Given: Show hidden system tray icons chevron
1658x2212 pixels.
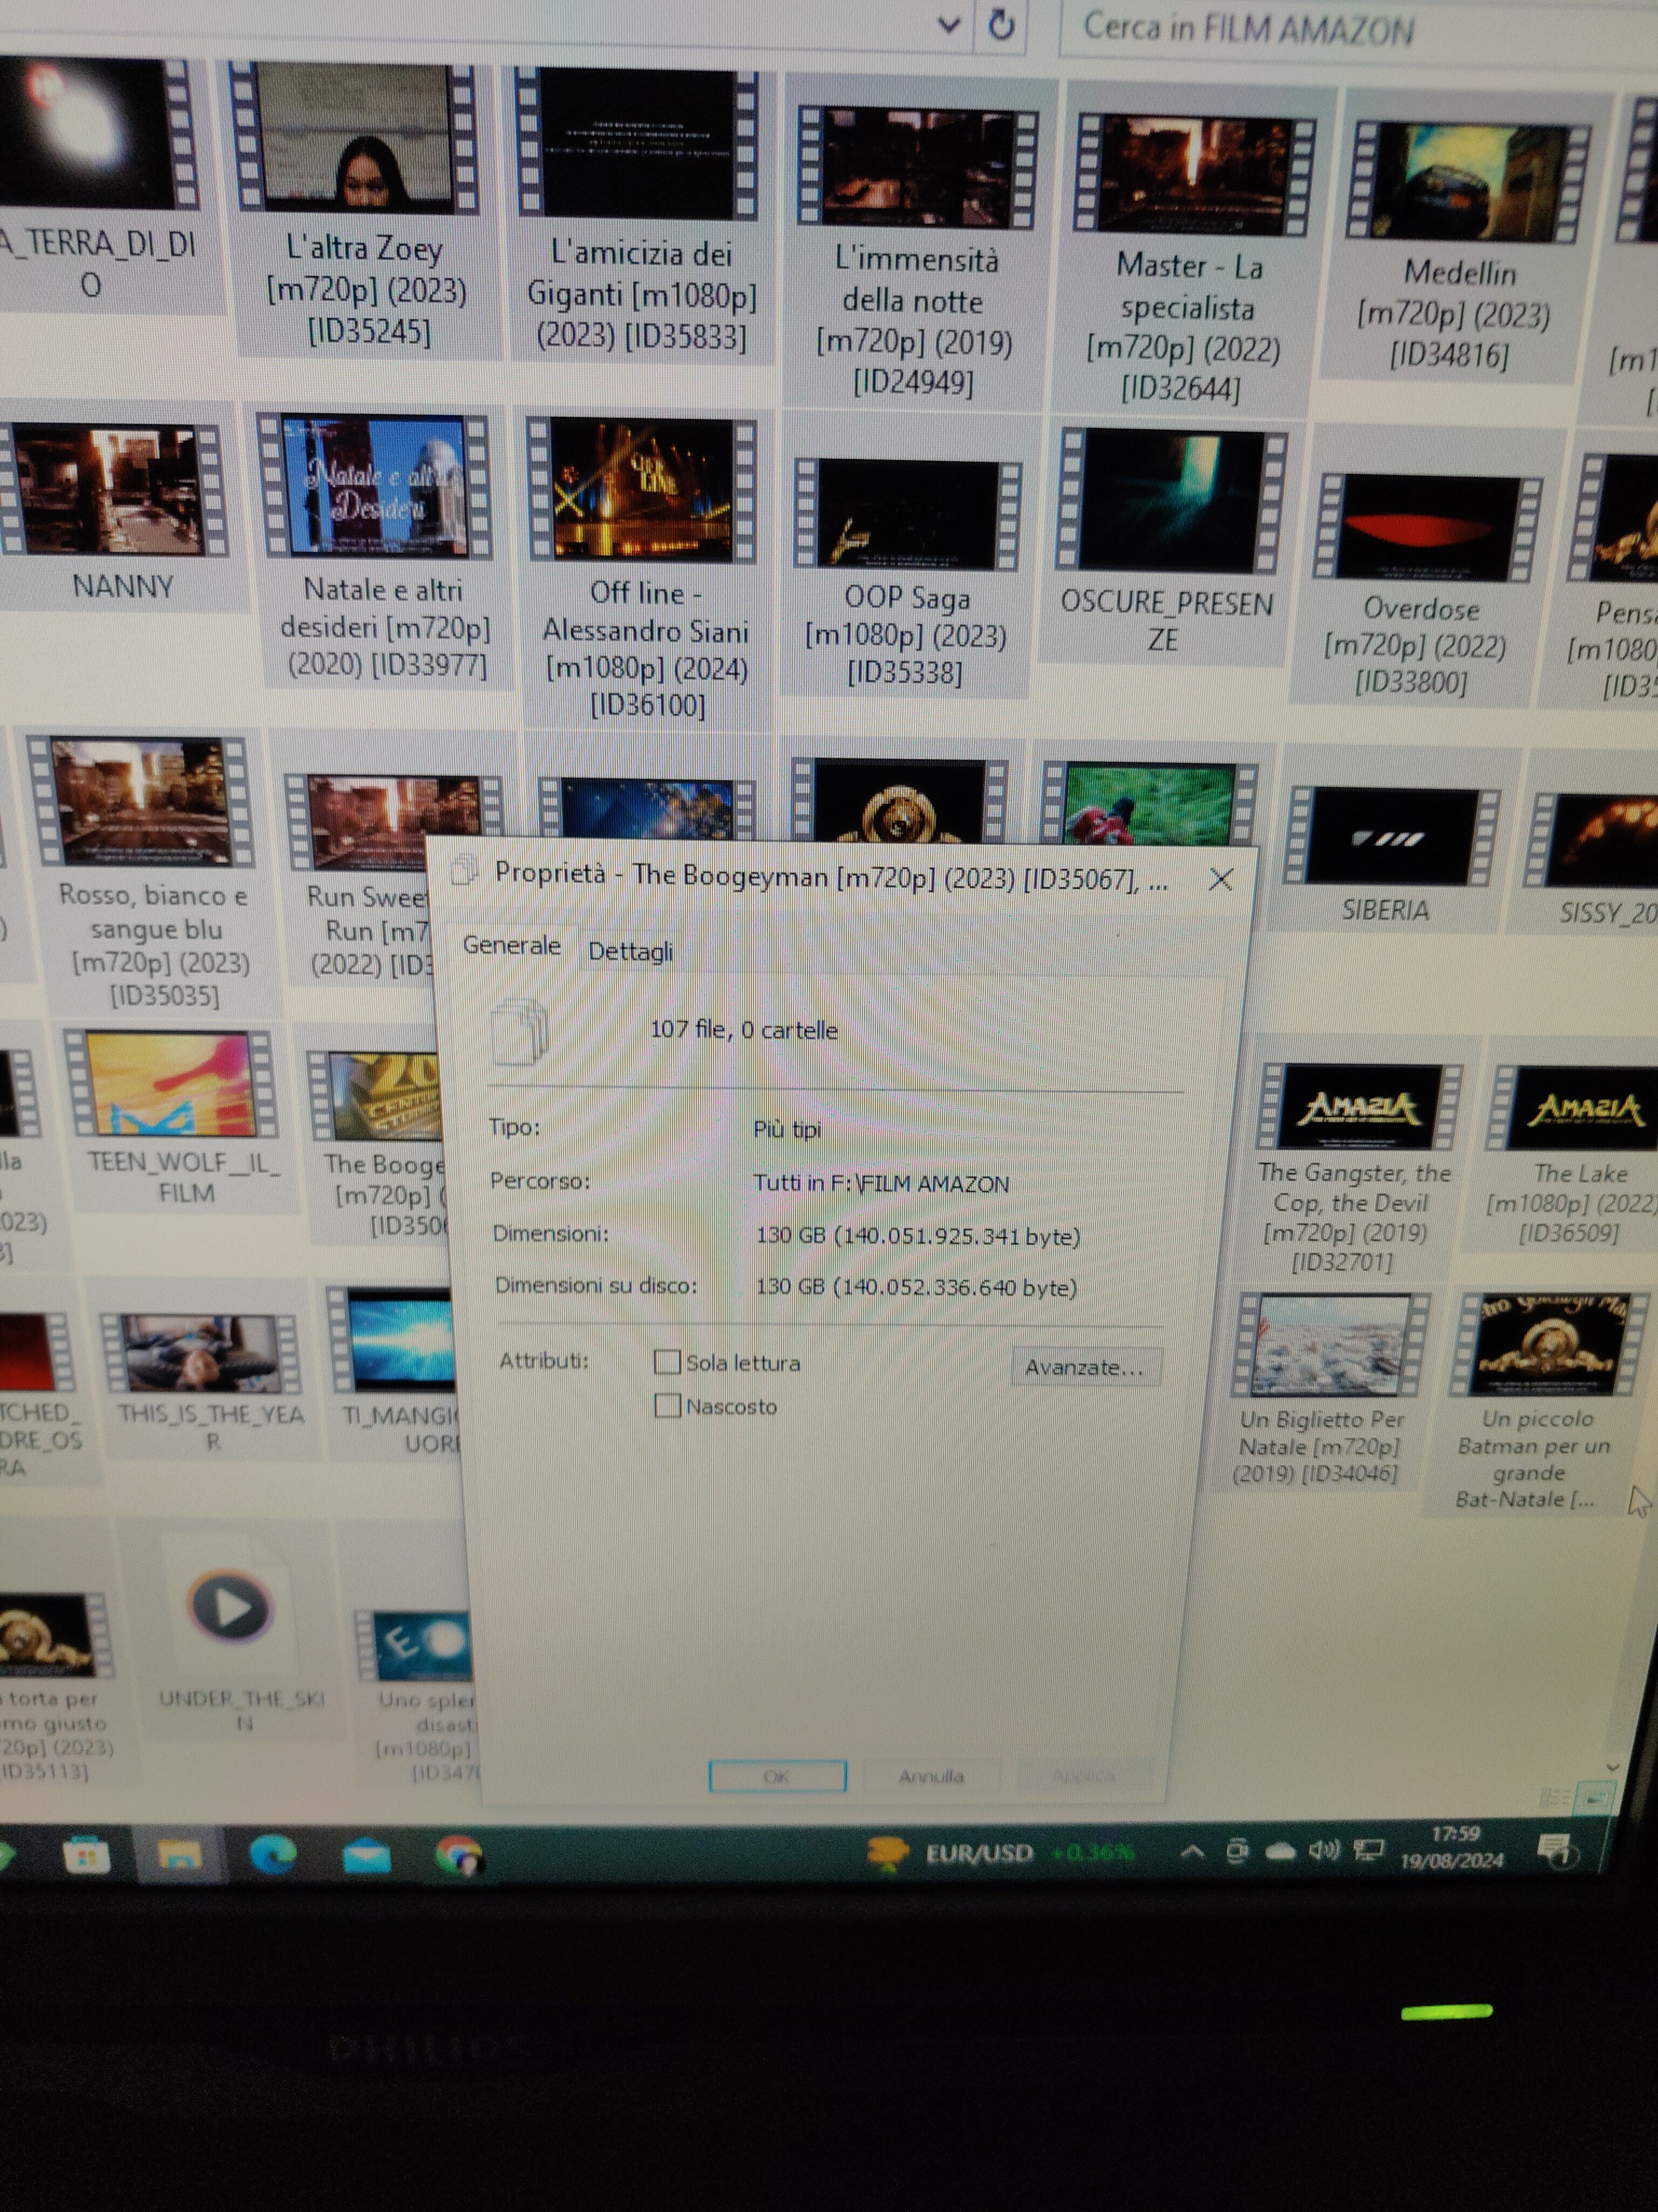Looking at the screenshot, I should 1191,1852.
